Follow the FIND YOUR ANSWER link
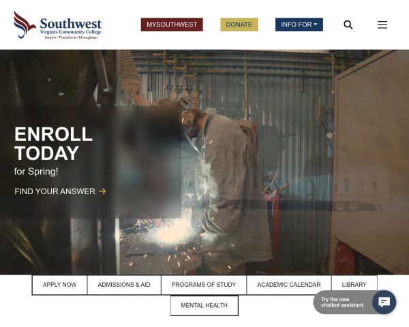 55,191
